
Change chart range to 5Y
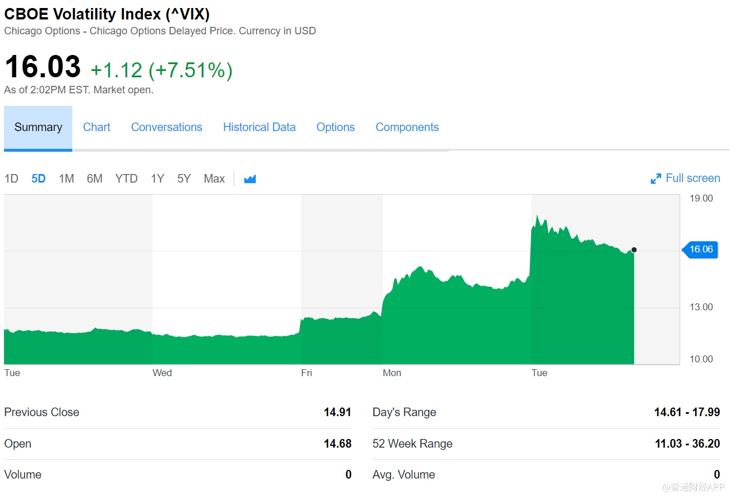click(x=184, y=179)
